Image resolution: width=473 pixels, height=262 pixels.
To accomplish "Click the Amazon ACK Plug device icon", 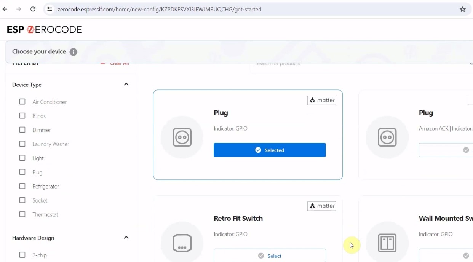I will (x=387, y=137).
